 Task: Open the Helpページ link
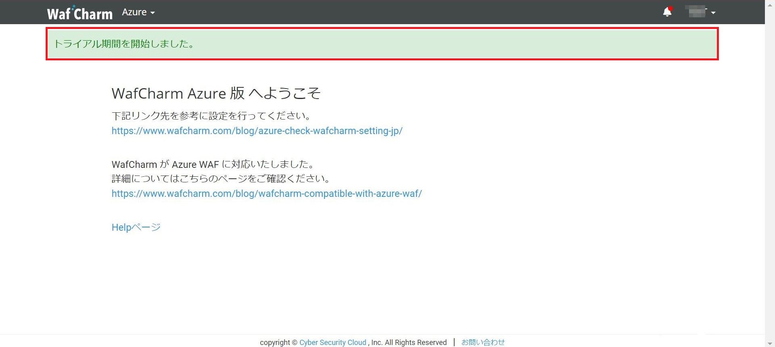coord(136,227)
